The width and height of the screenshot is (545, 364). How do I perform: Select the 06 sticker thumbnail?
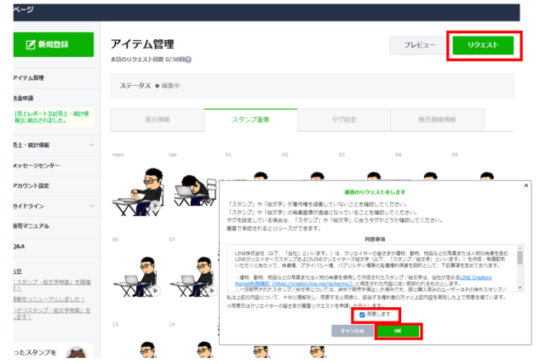(138, 277)
